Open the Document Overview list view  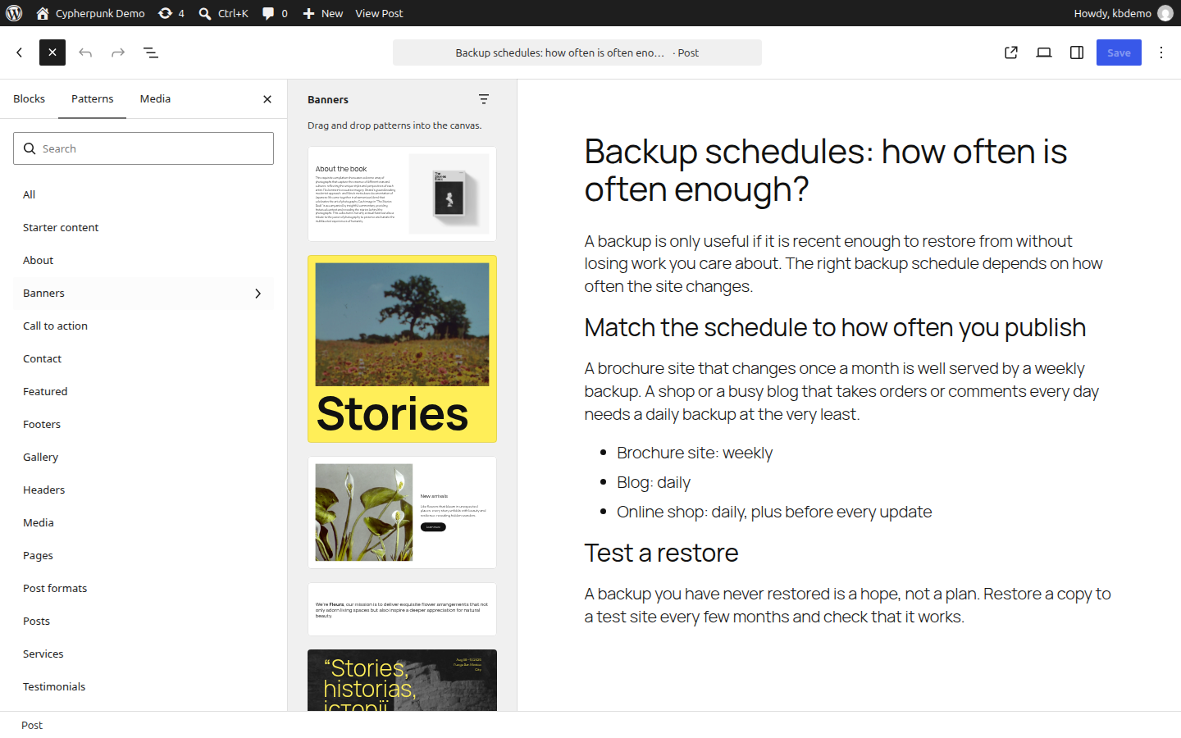click(151, 52)
